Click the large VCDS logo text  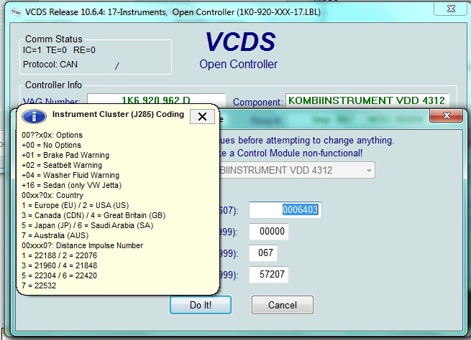[x=240, y=42]
